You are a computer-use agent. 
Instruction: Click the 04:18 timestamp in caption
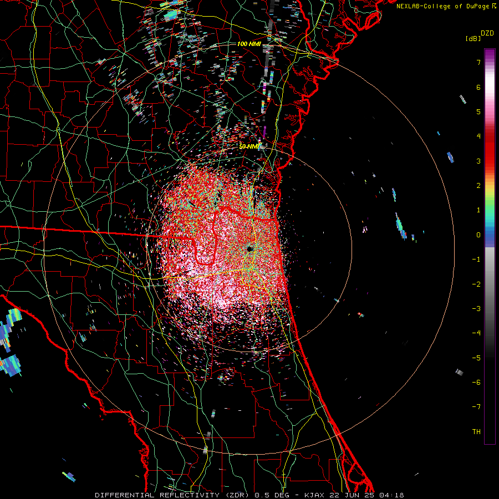[393, 495]
